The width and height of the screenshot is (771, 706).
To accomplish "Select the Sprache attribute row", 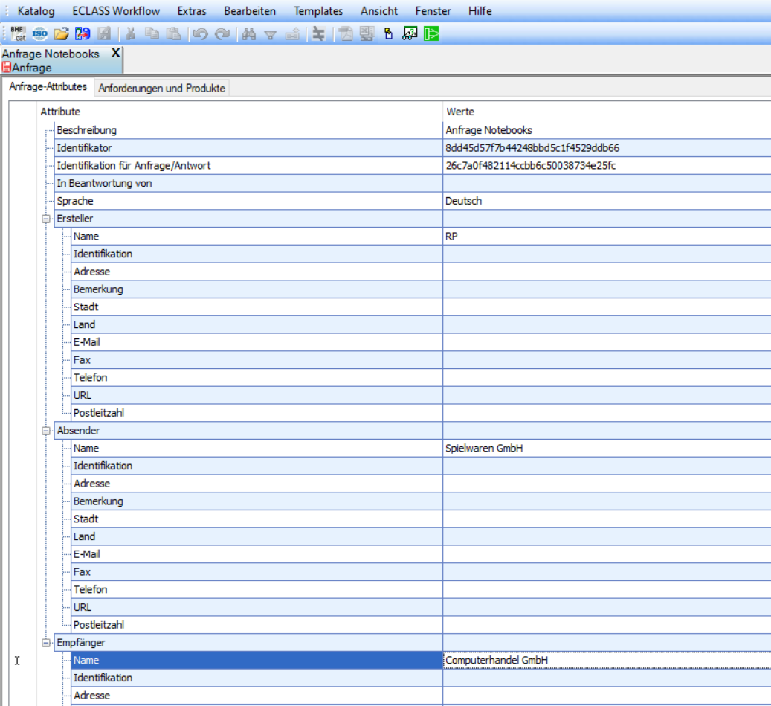I will pyautogui.click(x=74, y=201).
